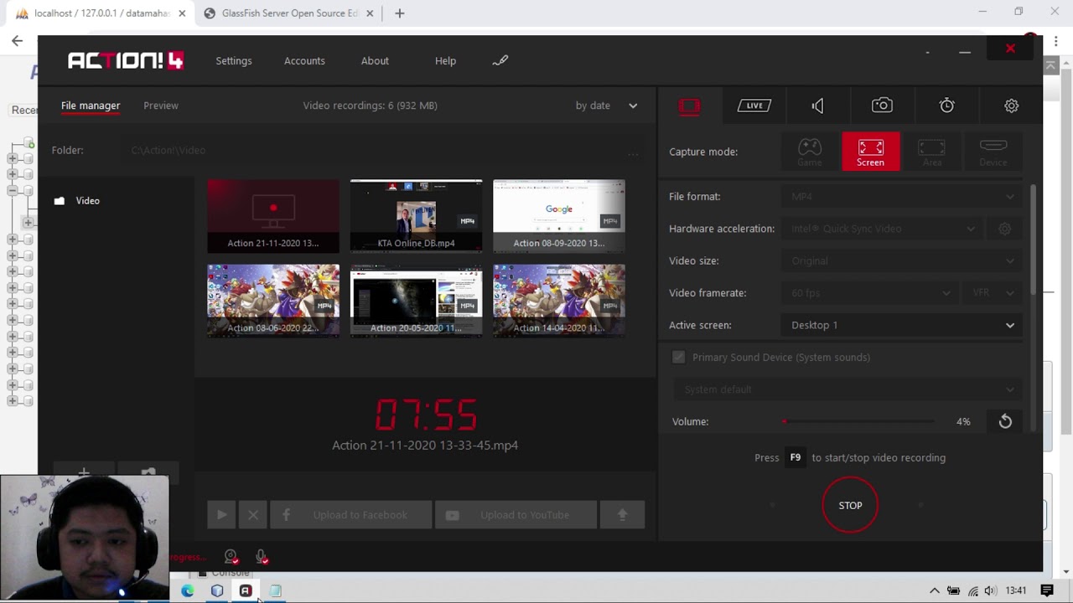Open the notepad icon in taskbar
This screenshot has height=603, width=1073.
click(275, 591)
